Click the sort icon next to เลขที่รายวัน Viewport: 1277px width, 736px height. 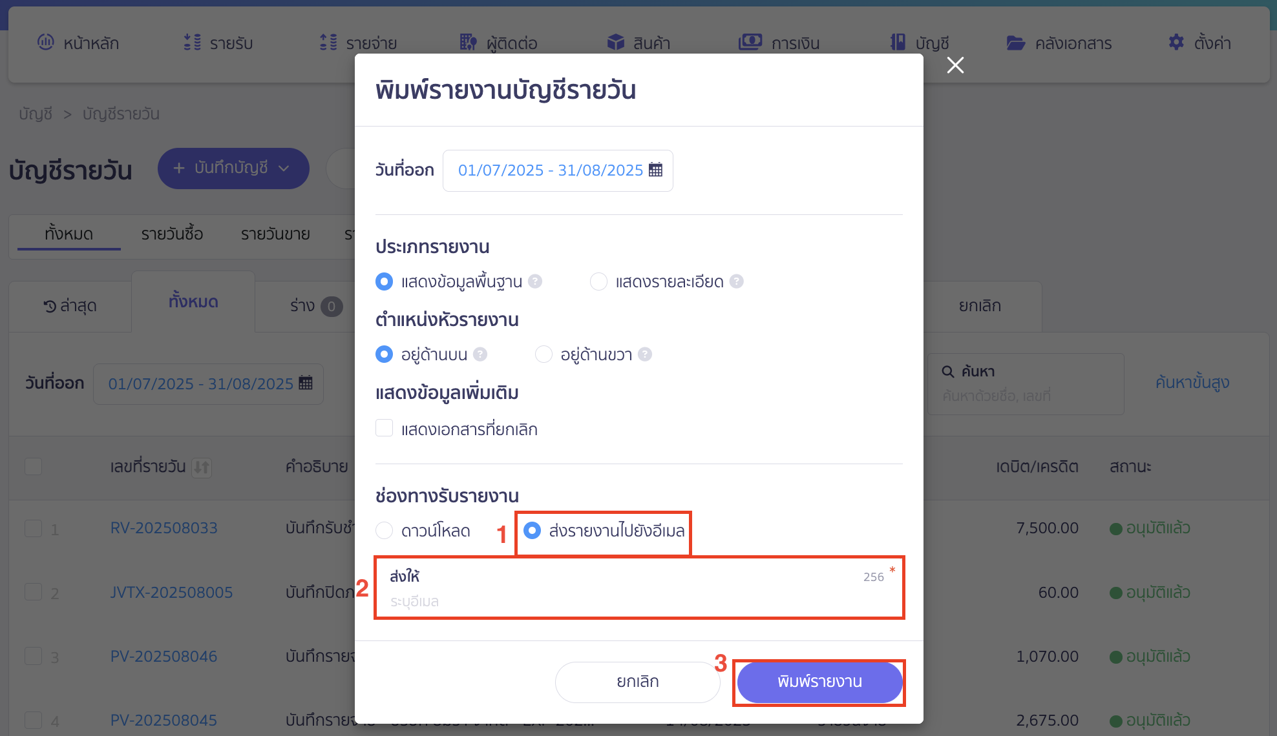coord(202,467)
